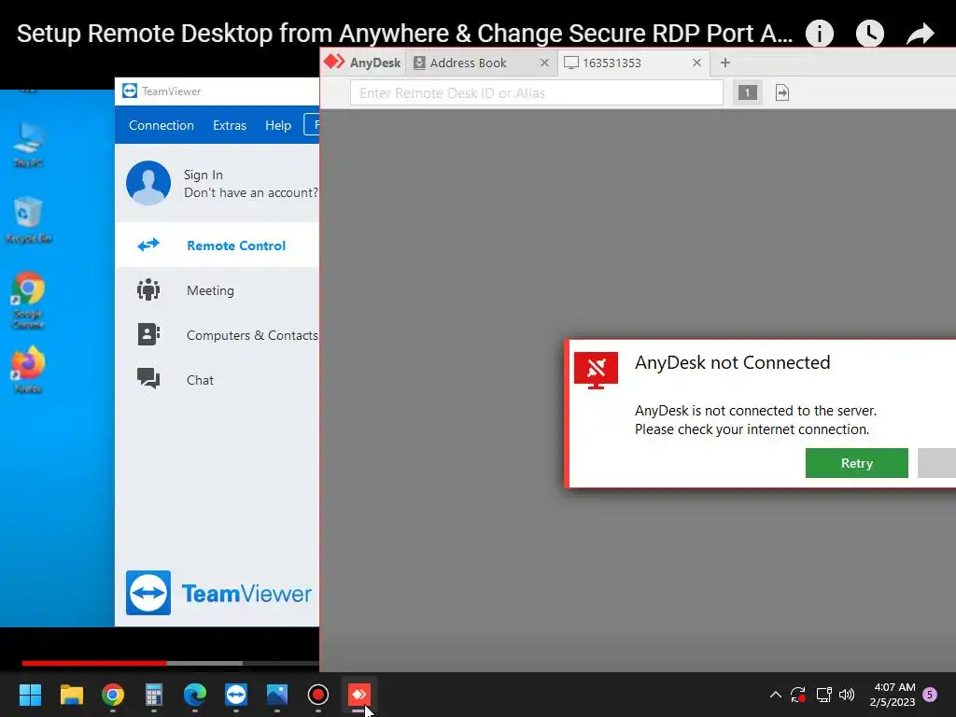956x717 pixels.
Task: Open the Windows Start menu
Action: 30,695
